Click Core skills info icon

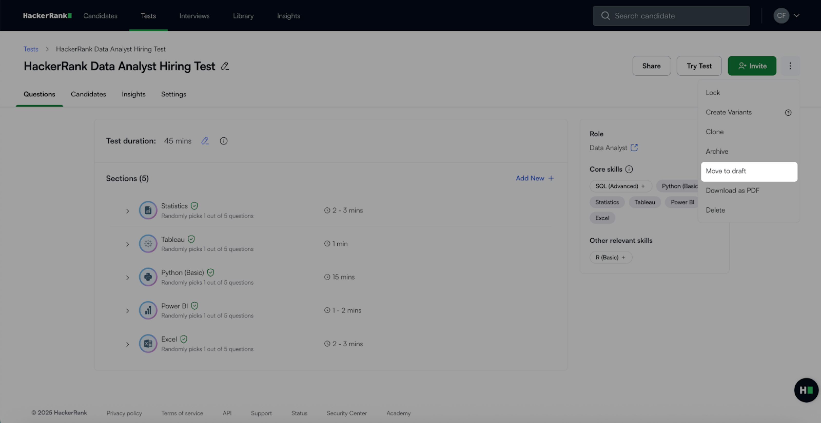[x=629, y=169]
